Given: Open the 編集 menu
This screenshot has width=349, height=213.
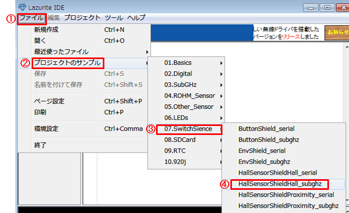Looking at the screenshot, I should click(x=54, y=18).
